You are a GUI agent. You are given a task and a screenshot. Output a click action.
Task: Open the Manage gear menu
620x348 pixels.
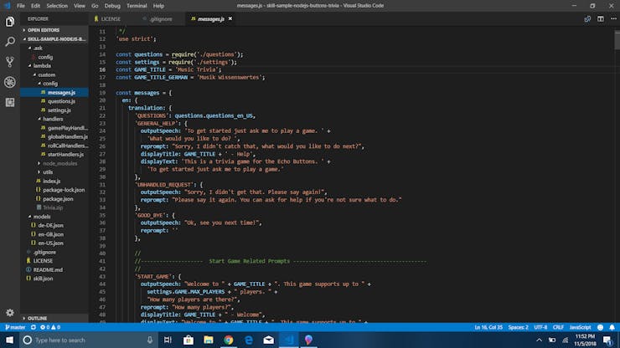(10, 313)
